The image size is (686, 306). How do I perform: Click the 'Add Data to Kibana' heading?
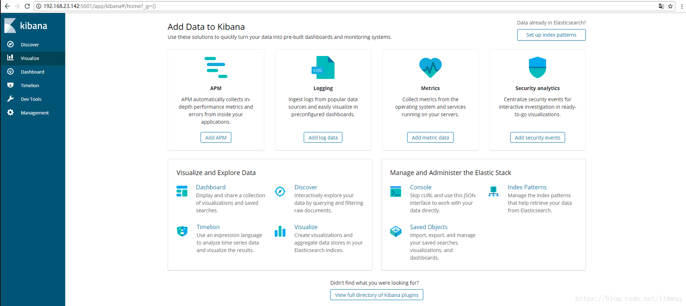click(206, 27)
